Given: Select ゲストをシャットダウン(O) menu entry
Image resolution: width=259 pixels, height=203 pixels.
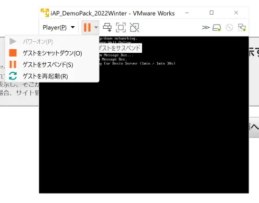Looking at the screenshot, I should coord(52,53).
